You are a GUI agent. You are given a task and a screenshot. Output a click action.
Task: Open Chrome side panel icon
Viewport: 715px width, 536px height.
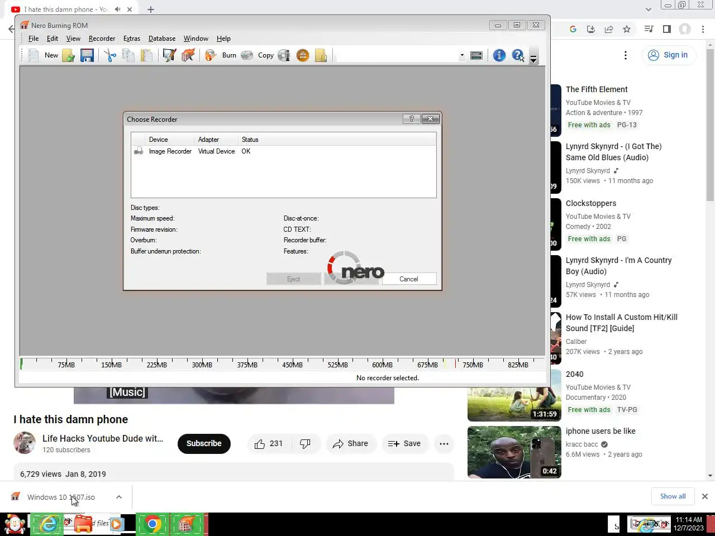pyautogui.click(x=667, y=29)
